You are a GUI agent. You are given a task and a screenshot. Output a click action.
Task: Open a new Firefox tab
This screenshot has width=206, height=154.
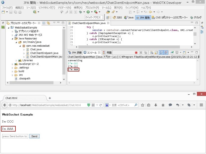coord(50,98)
